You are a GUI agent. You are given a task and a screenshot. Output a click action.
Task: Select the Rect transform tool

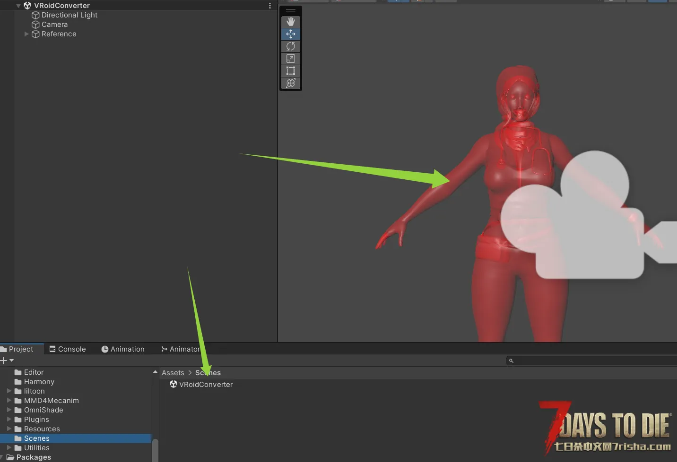tap(291, 71)
